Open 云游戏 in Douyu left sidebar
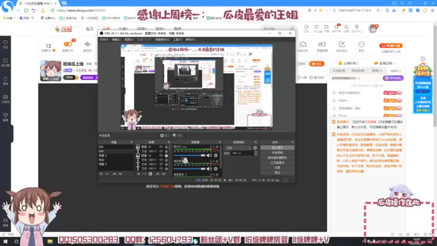 pos(5,99)
